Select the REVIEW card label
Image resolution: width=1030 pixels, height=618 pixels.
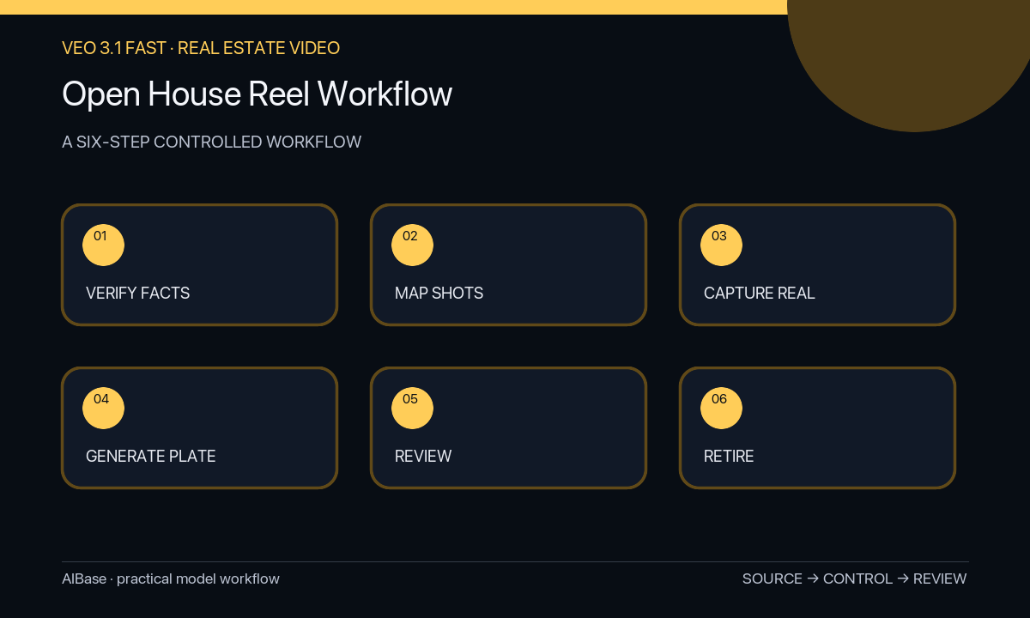pos(423,456)
